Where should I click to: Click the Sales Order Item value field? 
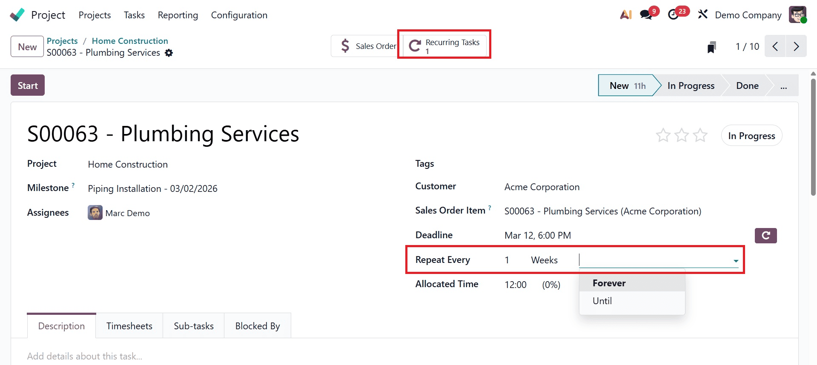[602, 211]
